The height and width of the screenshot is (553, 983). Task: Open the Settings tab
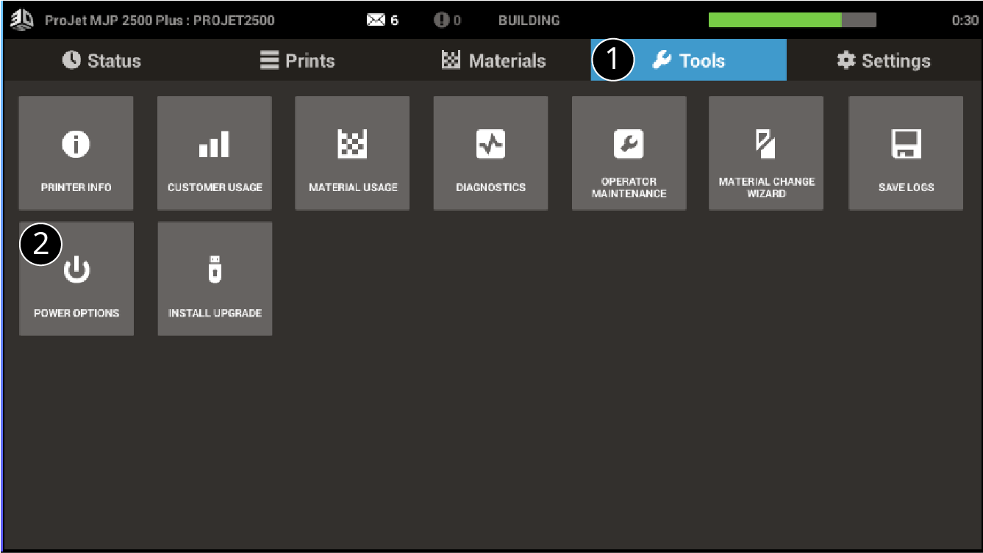point(884,60)
